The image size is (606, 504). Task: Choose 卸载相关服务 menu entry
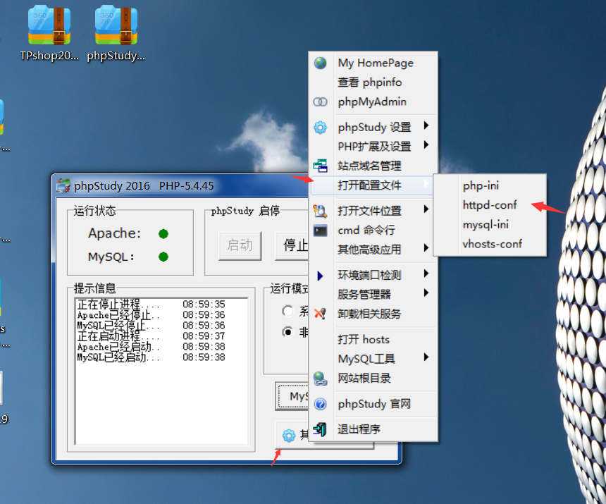[373, 314]
